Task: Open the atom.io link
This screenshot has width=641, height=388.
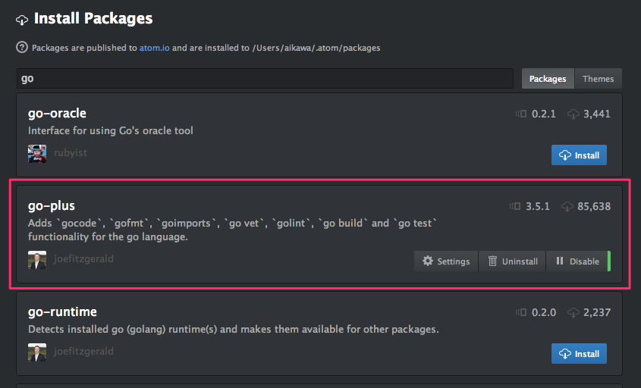Action: (x=155, y=48)
